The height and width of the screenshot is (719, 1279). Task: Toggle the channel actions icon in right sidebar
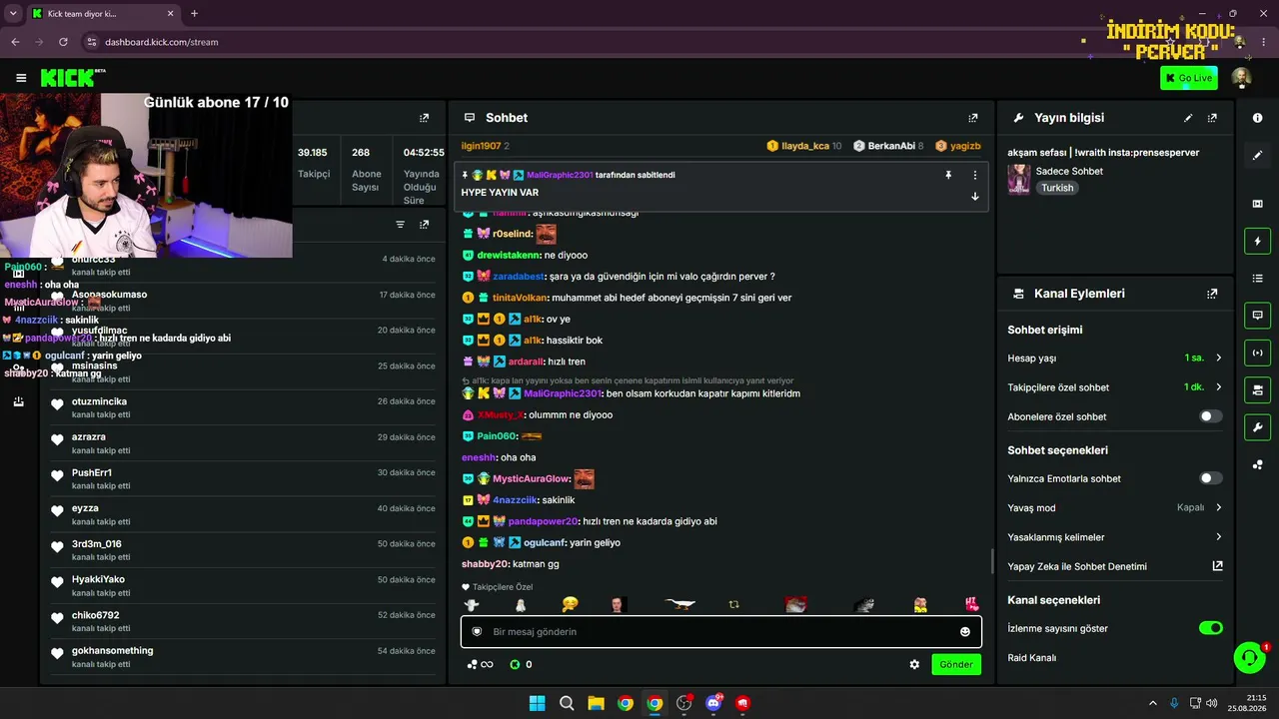[x=1257, y=389]
